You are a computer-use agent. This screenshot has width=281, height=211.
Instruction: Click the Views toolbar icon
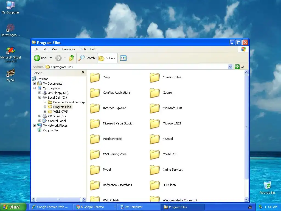[123, 58]
